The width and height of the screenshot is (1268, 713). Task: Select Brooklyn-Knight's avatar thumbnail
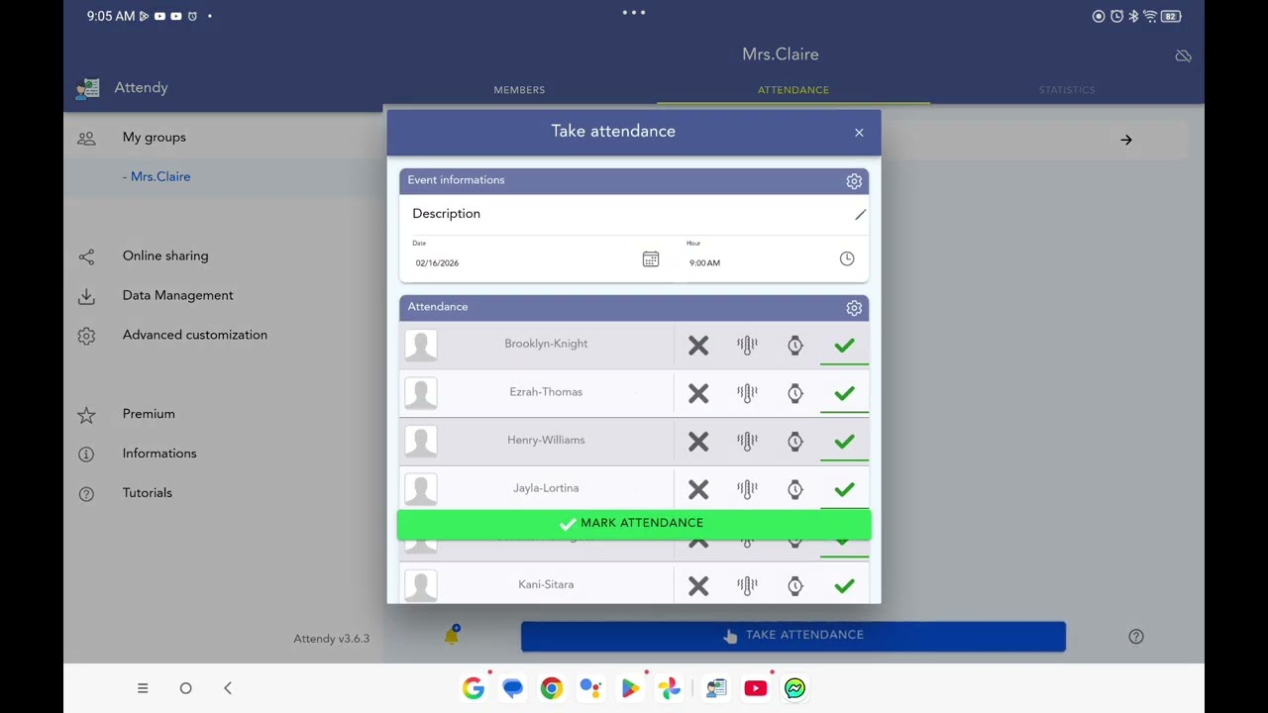tap(421, 345)
